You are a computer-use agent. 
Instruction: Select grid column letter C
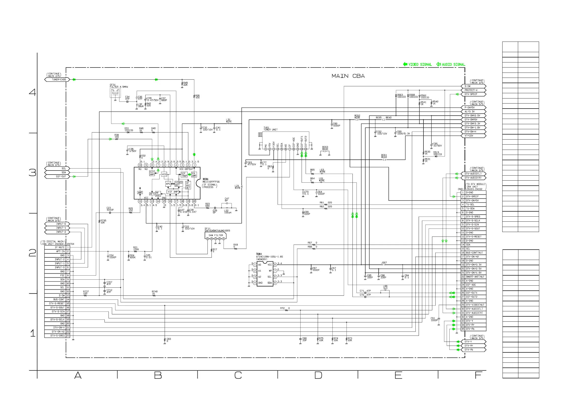click(x=238, y=376)
